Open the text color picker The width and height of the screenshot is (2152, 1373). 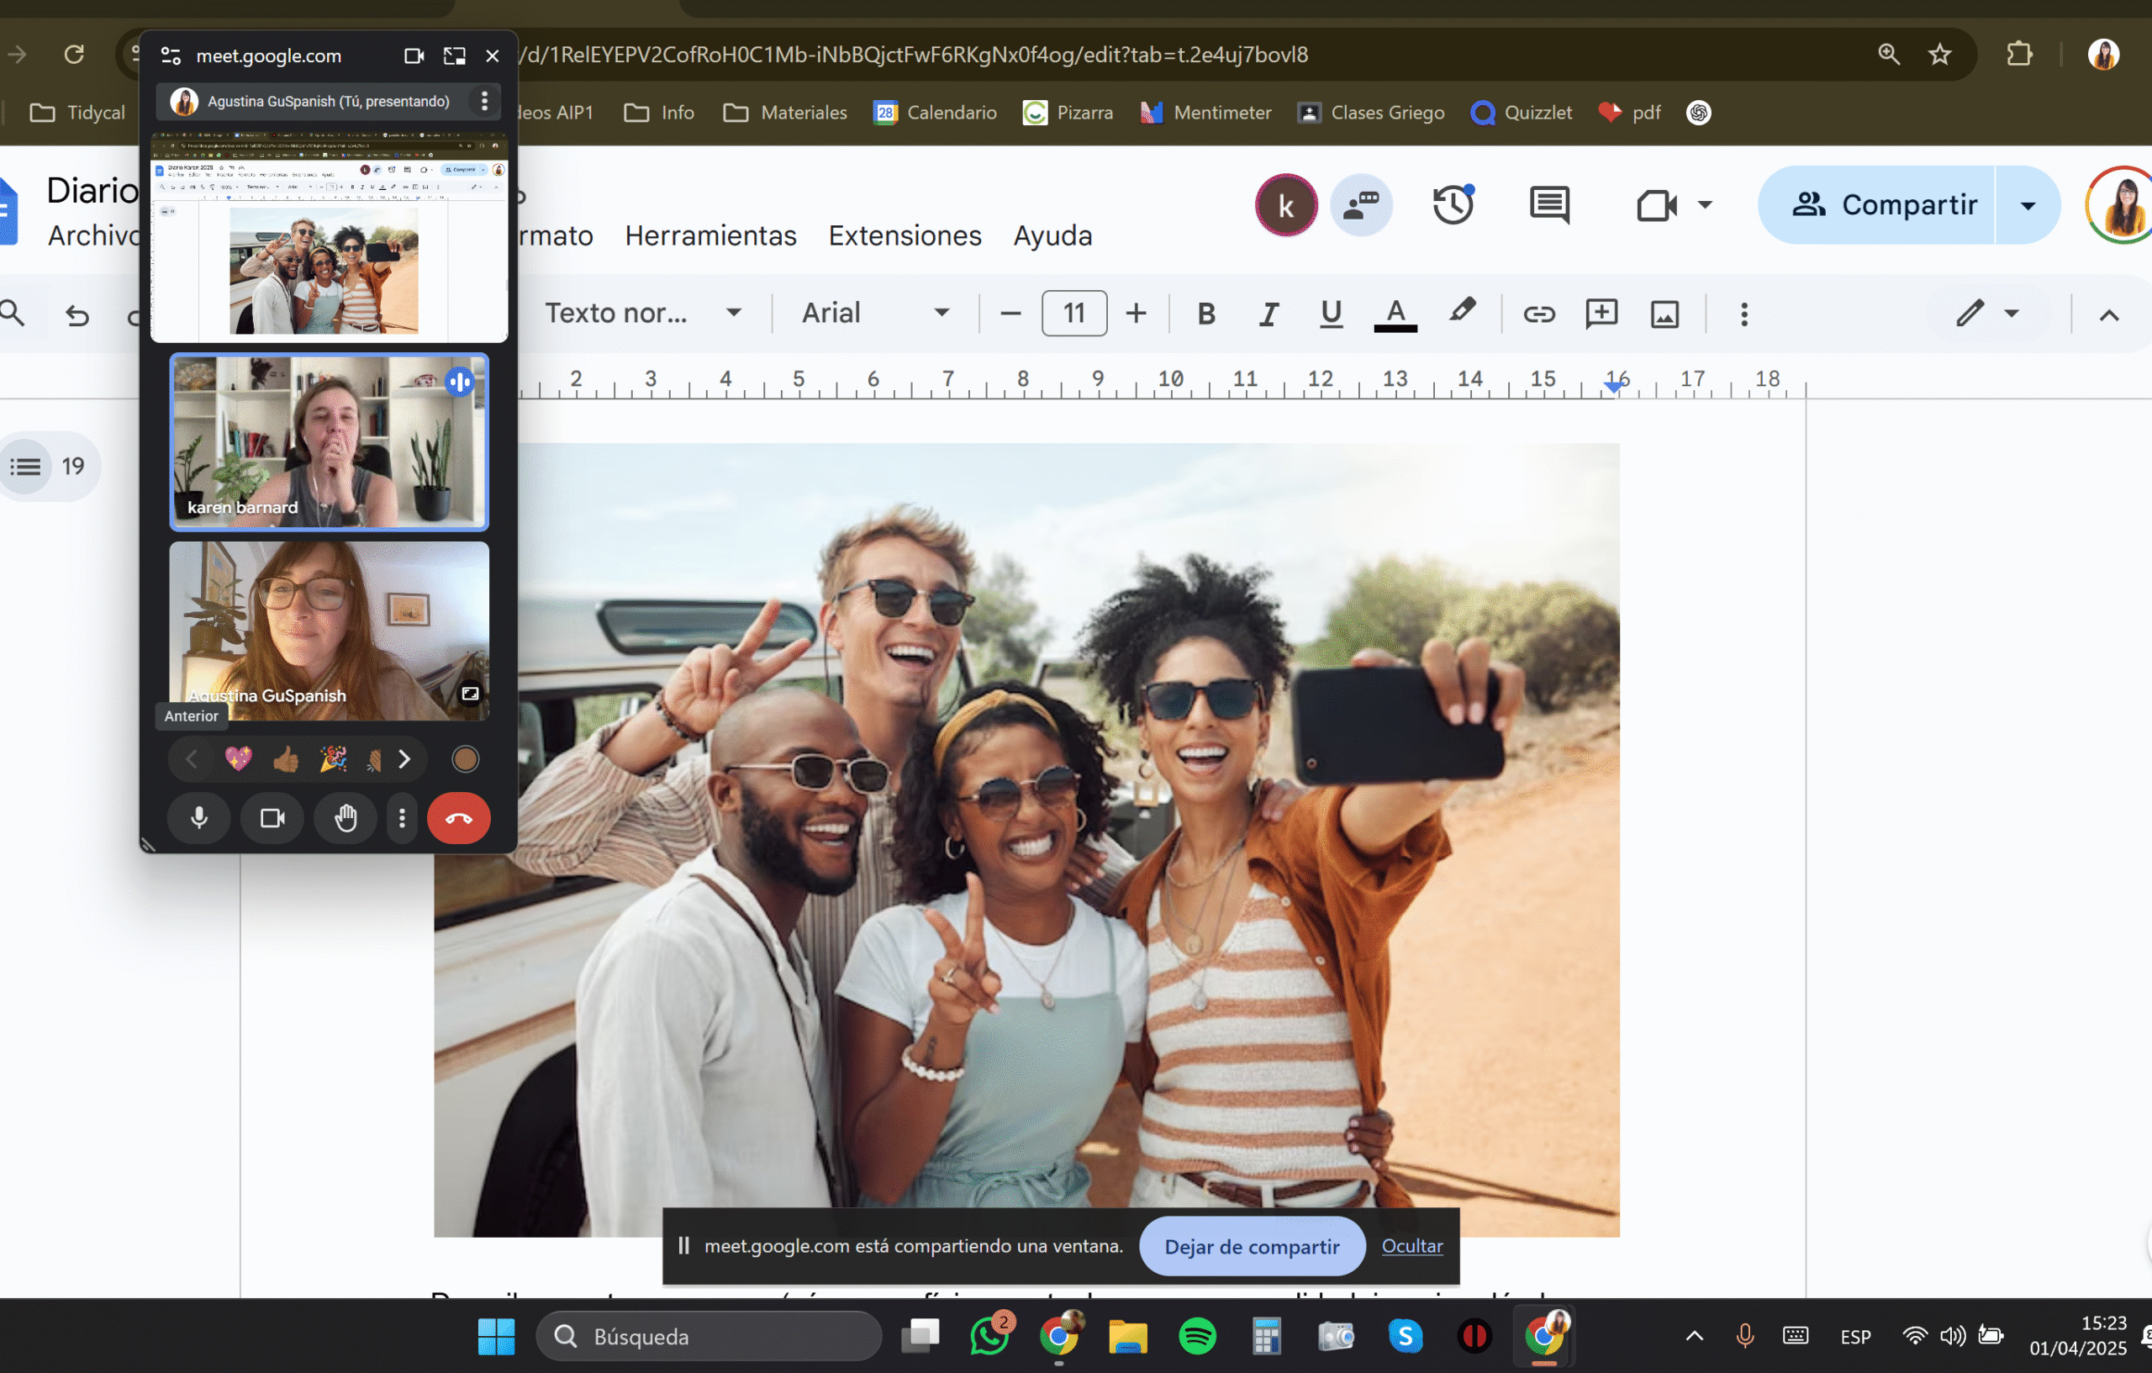[x=1395, y=314]
